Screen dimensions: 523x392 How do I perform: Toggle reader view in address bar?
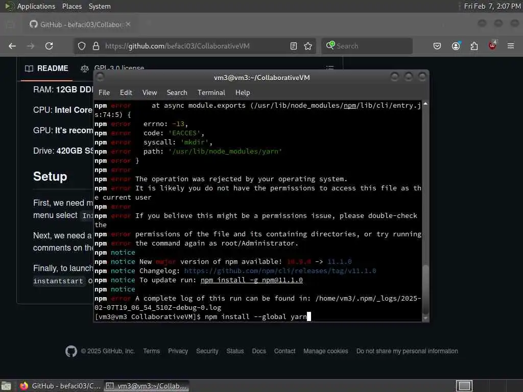click(x=294, y=46)
